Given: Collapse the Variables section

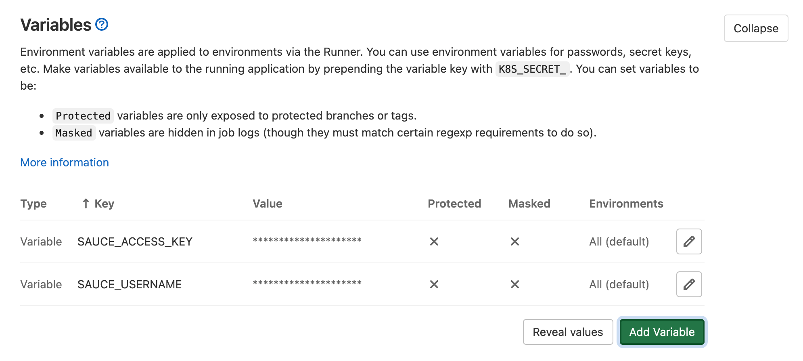Looking at the screenshot, I should click(756, 28).
